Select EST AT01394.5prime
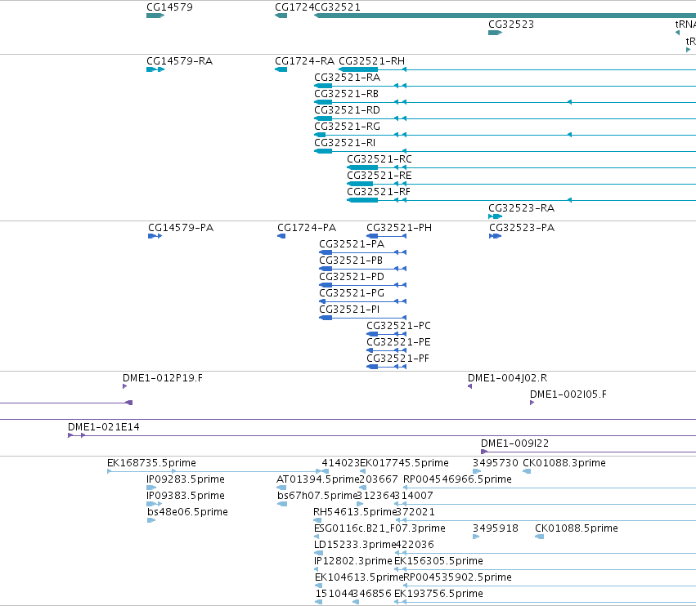This screenshot has width=696, height=606. (317, 479)
